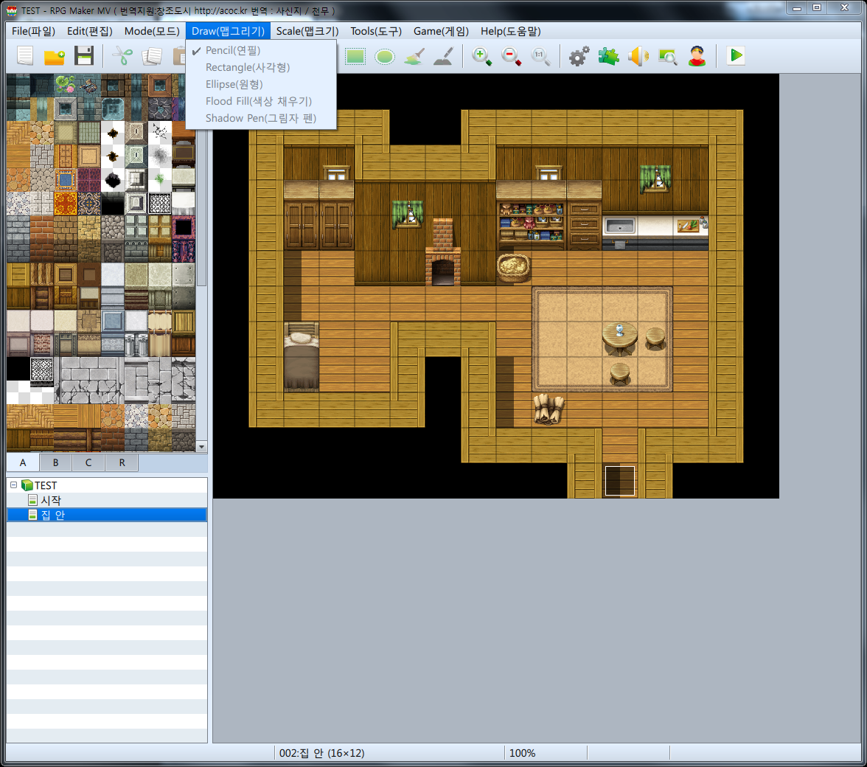
Task: Reset zoom to 1:1 actual size
Action: 540,56
